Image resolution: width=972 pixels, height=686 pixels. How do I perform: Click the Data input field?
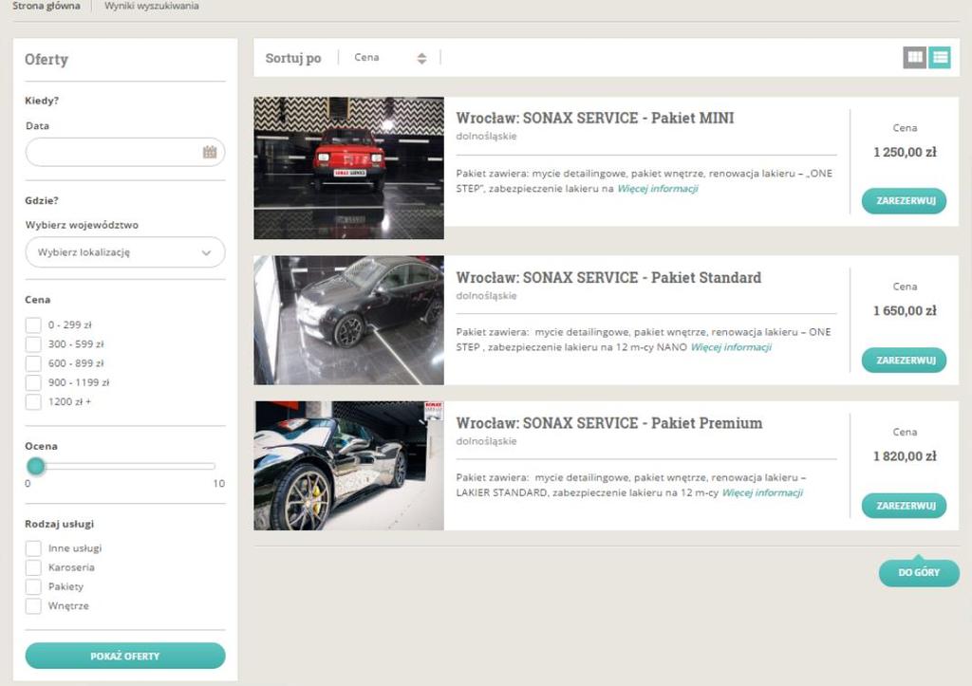pyautogui.click(x=125, y=152)
